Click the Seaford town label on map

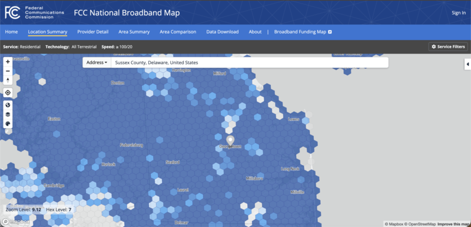173,162
